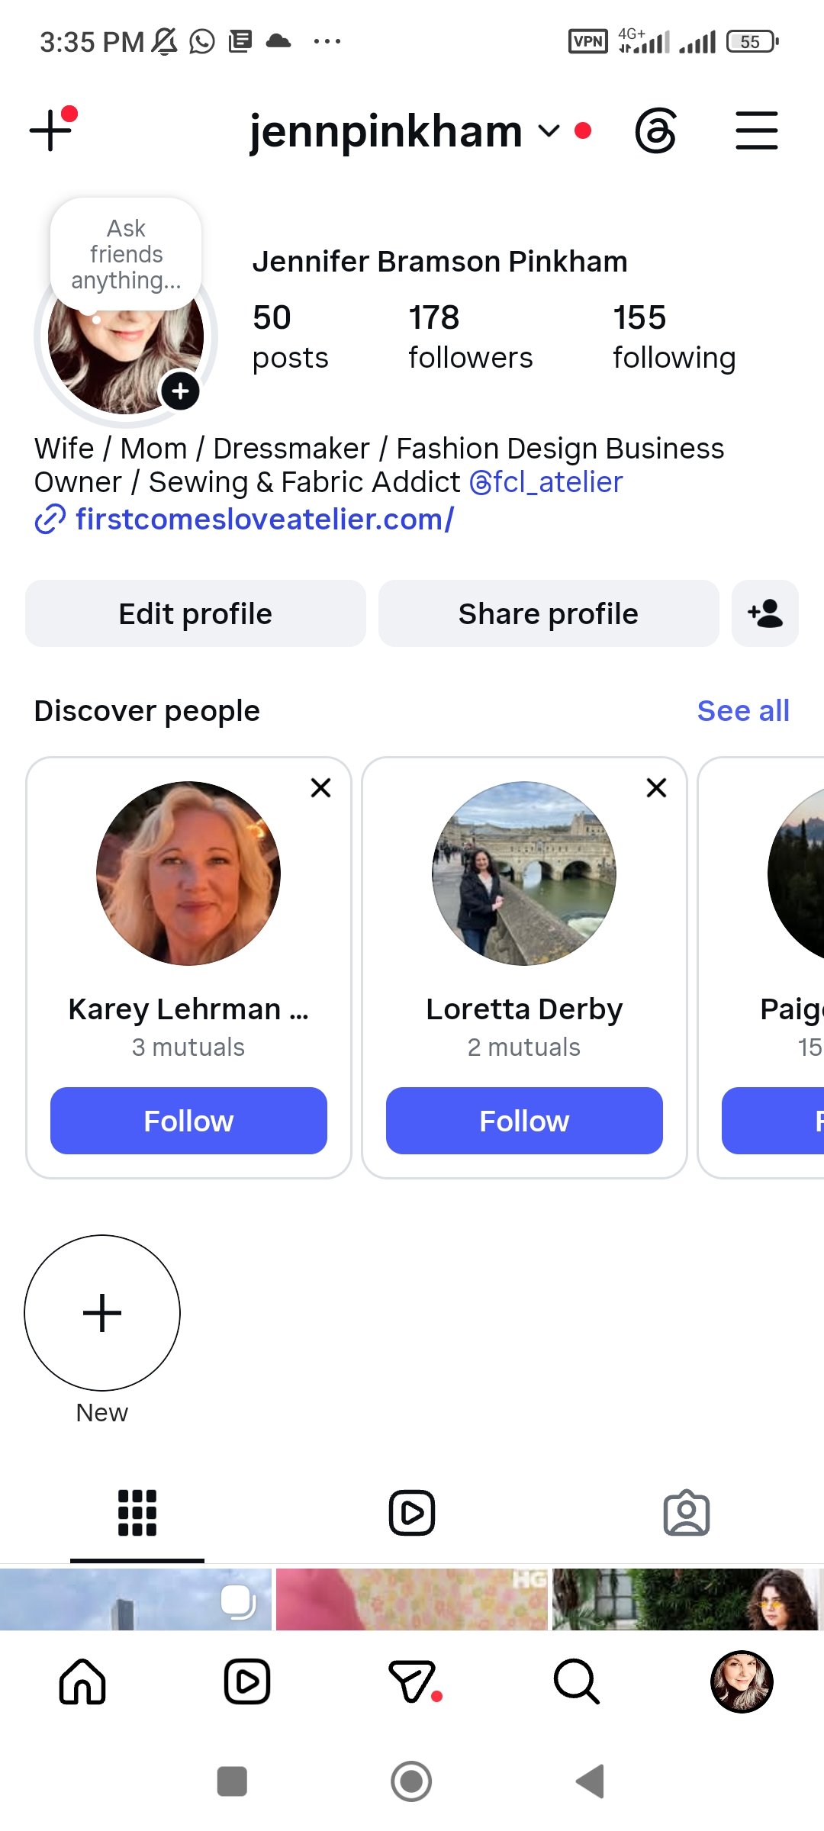Dismiss the Loretta Derby suggestion
Viewport: 824px width, 1831px height.
[x=656, y=787]
